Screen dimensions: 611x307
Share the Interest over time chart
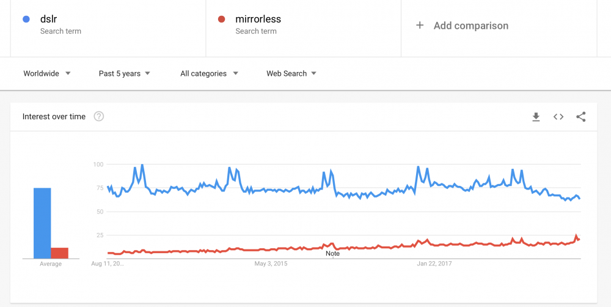point(580,117)
